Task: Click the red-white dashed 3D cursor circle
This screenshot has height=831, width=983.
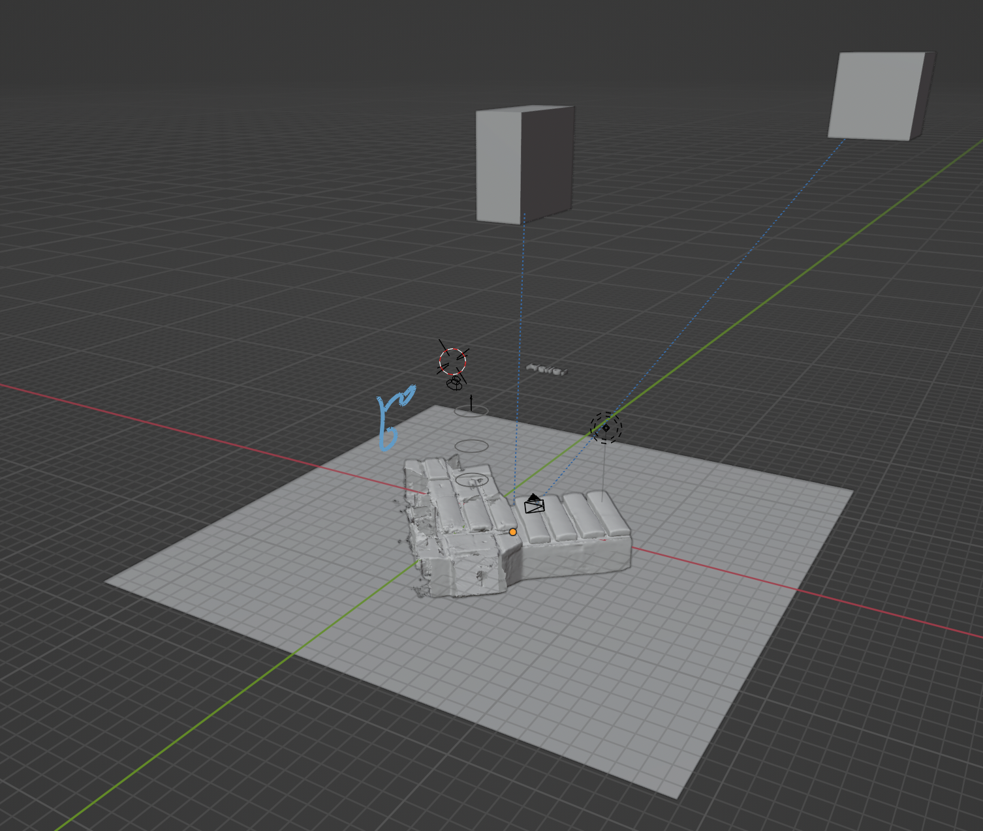Action: (x=452, y=361)
